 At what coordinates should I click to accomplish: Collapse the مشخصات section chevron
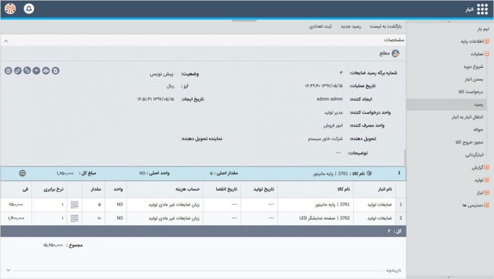(6, 40)
